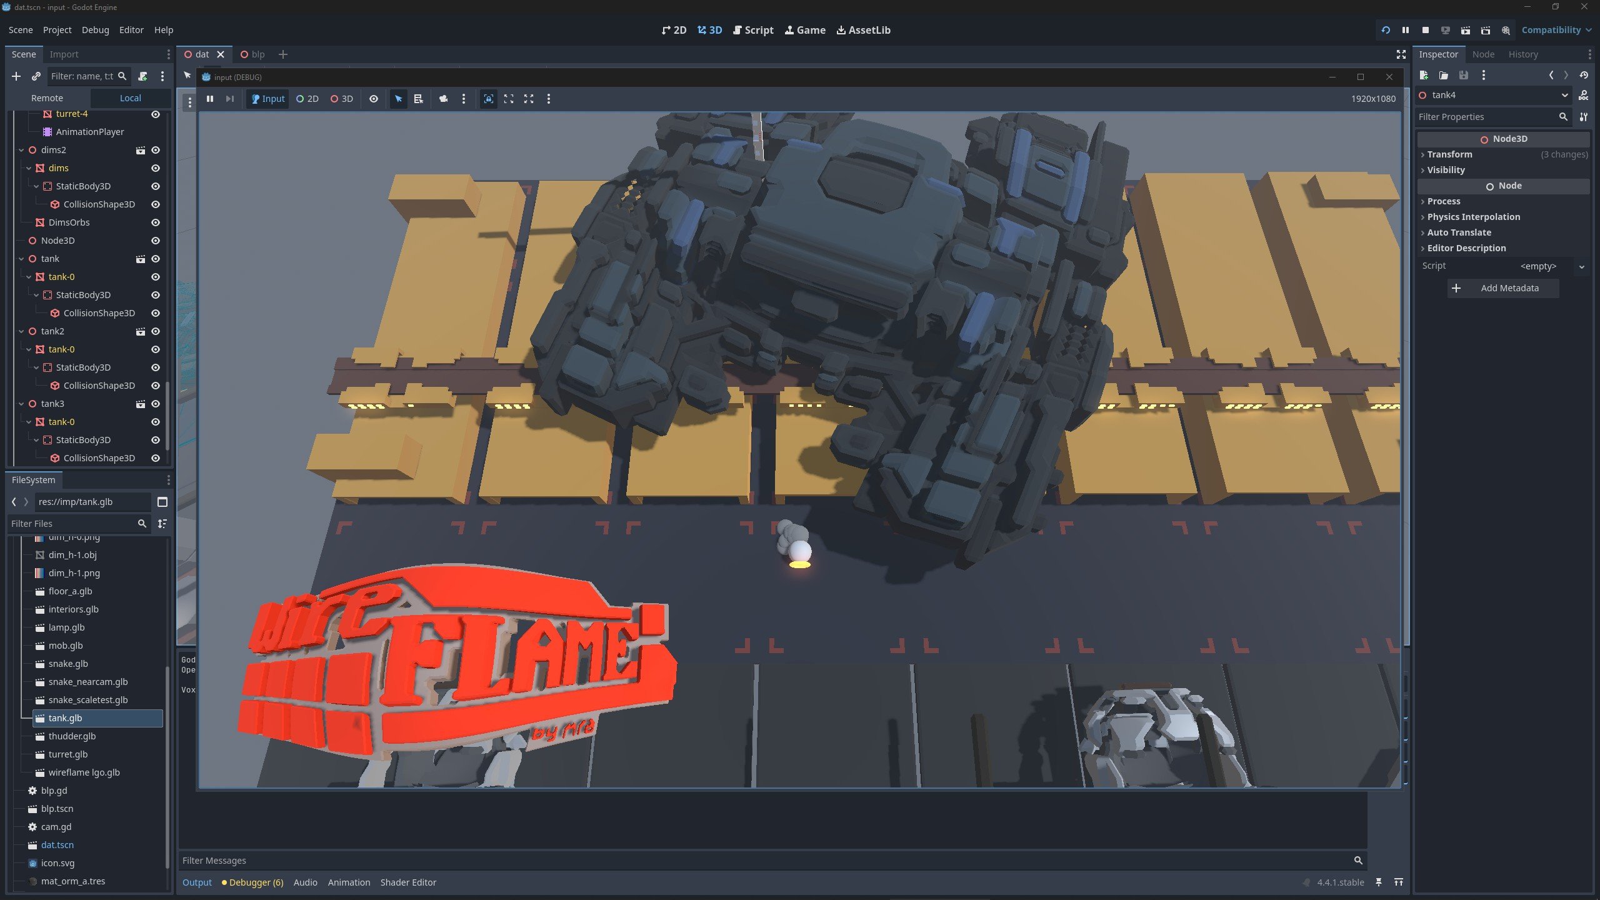Go to previous edited object in Inspector
The width and height of the screenshot is (1600, 900).
(1551, 75)
